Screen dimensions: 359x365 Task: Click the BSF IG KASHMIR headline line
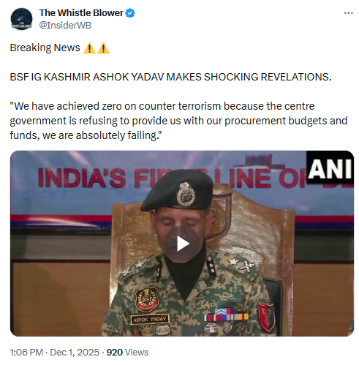coord(170,77)
